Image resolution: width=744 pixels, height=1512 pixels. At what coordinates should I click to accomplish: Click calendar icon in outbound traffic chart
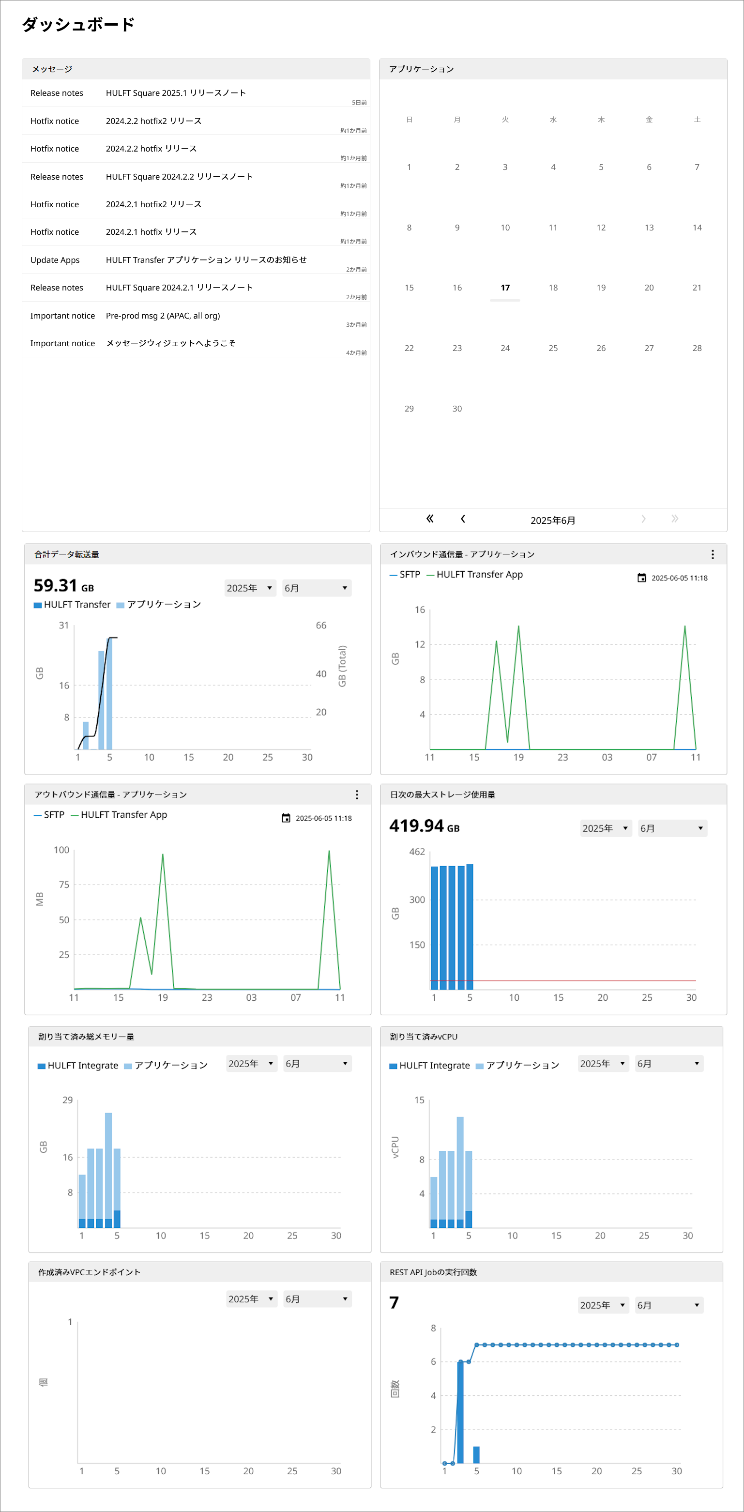pos(286,818)
